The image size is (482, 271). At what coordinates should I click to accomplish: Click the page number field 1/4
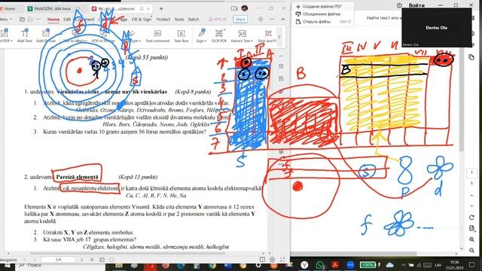[x=58, y=260]
